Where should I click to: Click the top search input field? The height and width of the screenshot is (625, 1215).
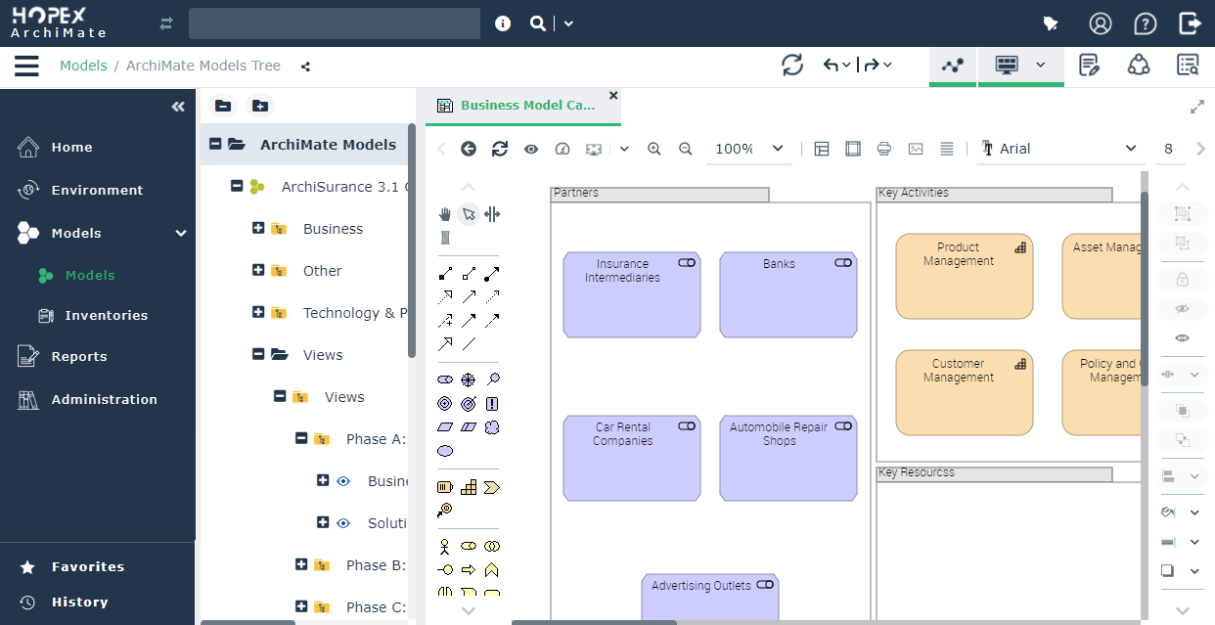[x=334, y=23]
